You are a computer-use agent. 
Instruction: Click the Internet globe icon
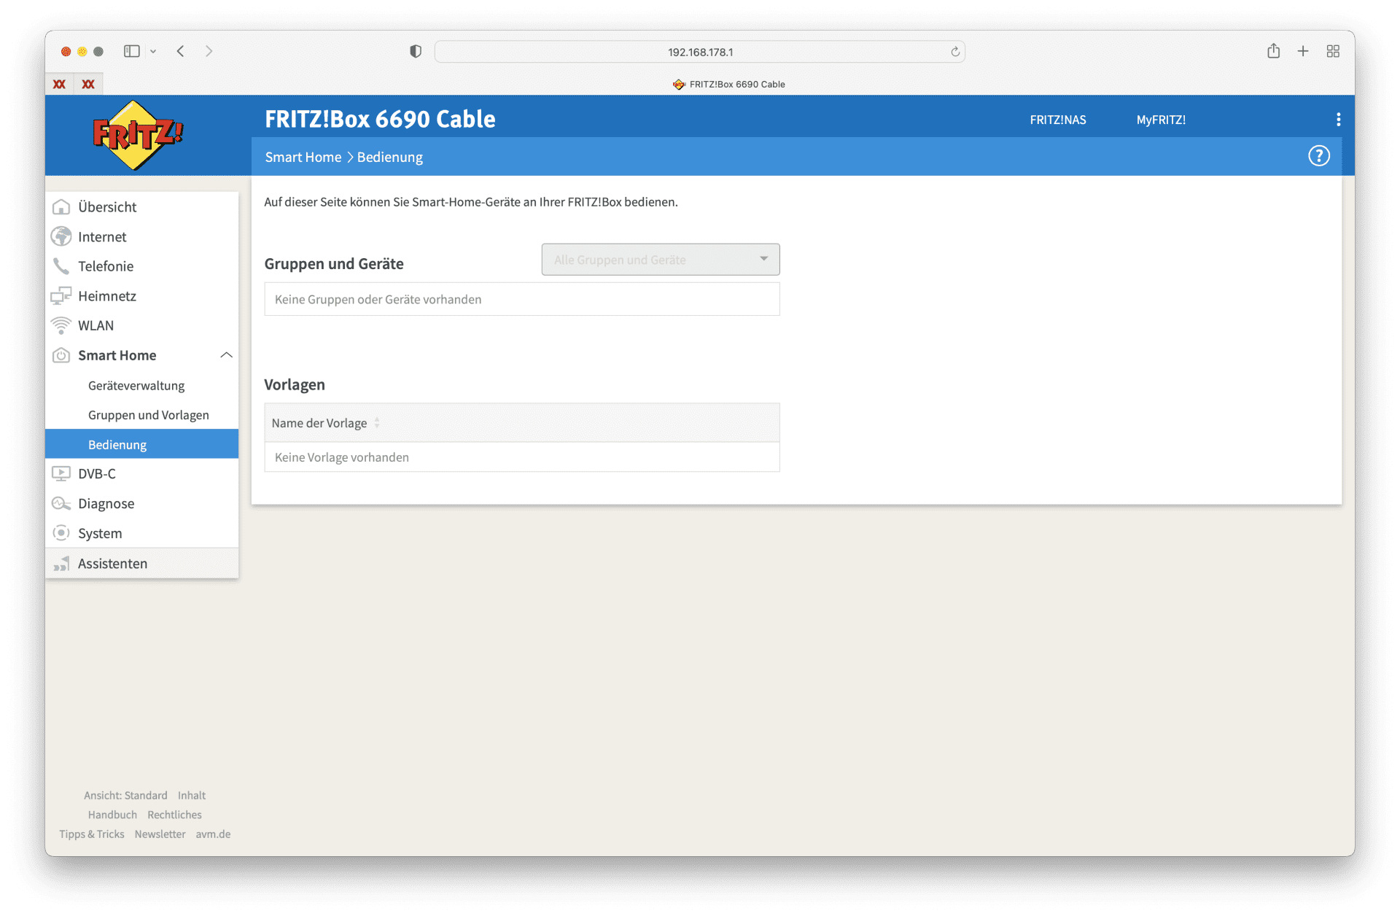61,236
